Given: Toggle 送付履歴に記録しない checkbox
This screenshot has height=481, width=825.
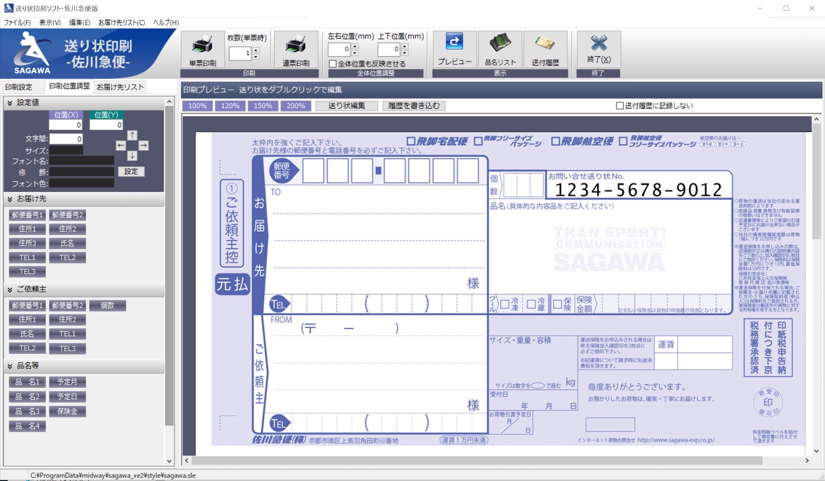Looking at the screenshot, I should [x=620, y=106].
